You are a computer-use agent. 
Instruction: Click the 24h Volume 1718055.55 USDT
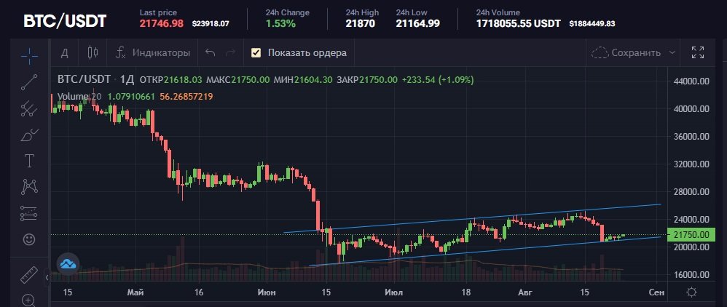(519, 23)
